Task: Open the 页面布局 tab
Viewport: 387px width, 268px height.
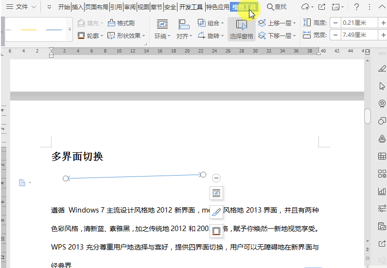Action: point(97,7)
